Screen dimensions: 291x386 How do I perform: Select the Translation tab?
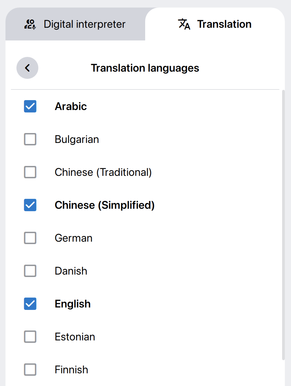(x=215, y=24)
